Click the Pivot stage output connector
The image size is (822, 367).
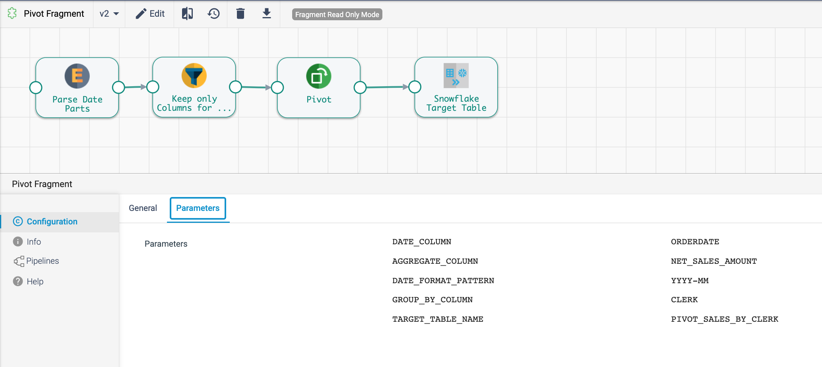click(x=360, y=87)
